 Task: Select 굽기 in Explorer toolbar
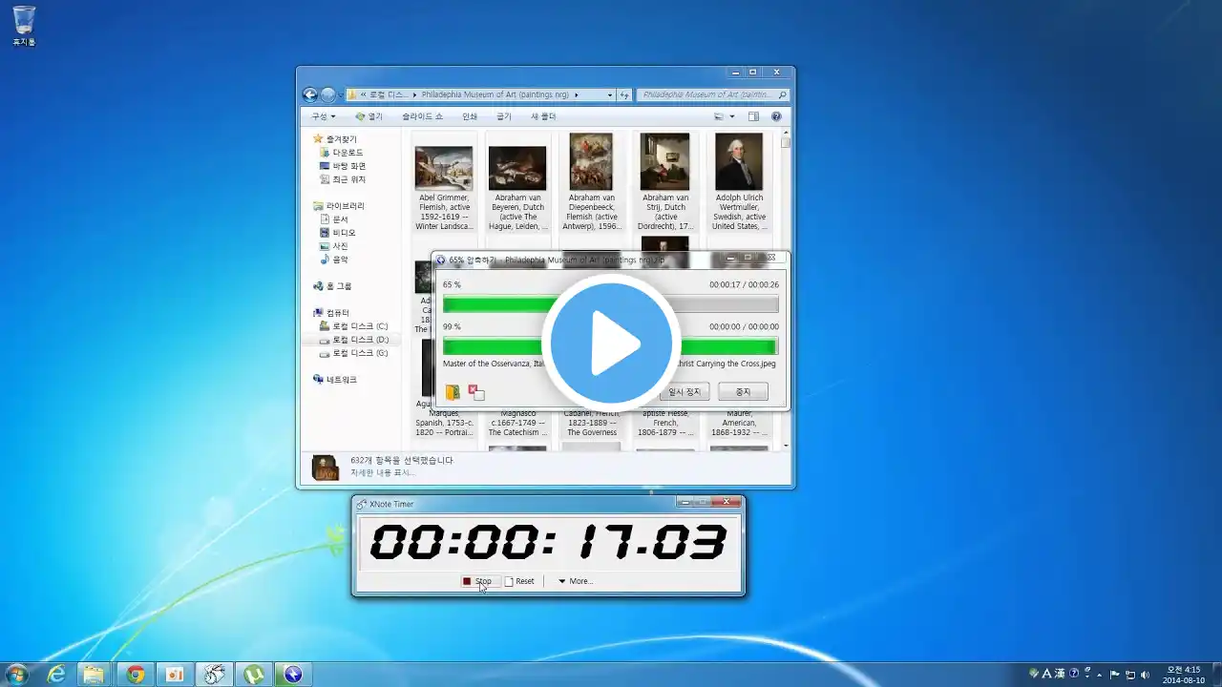tap(504, 116)
